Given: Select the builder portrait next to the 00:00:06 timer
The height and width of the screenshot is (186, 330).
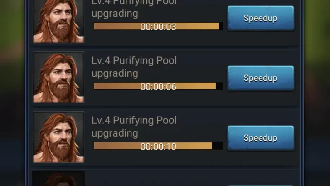Looking at the screenshot, I should coord(58,77).
